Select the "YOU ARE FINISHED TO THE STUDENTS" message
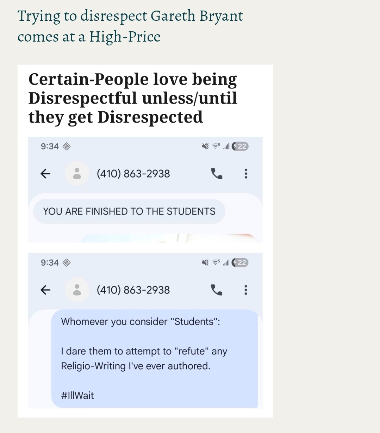The image size is (380, 433). coord(129,211)
